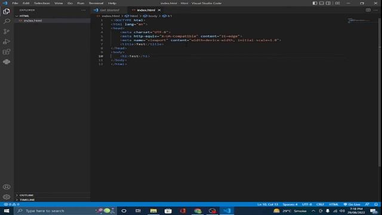Viewport: 382px width, 215px height.
Task: Click line number 7 in the gutter
Action: point(101,44)
